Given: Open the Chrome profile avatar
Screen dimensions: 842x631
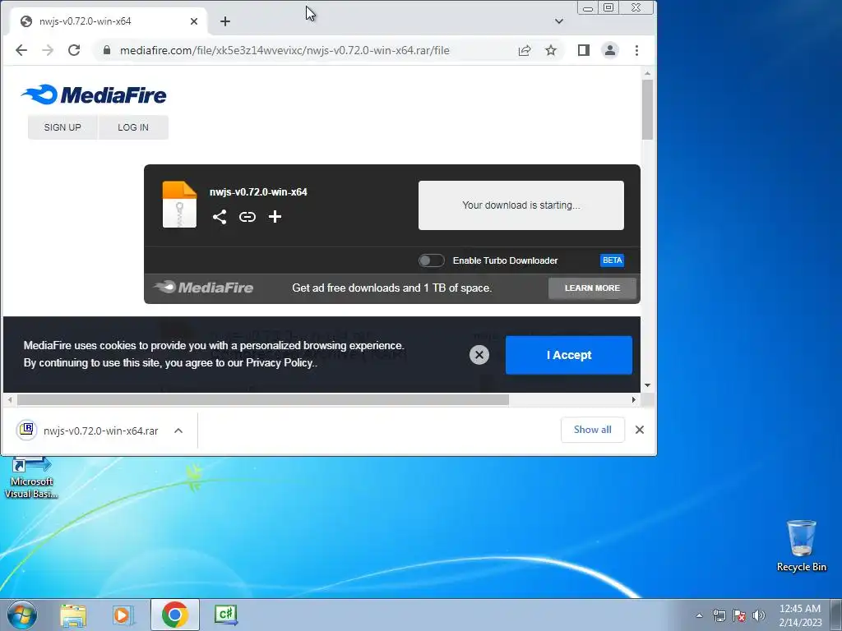Looking at the screenshot, I should click(x=610, y=50).
